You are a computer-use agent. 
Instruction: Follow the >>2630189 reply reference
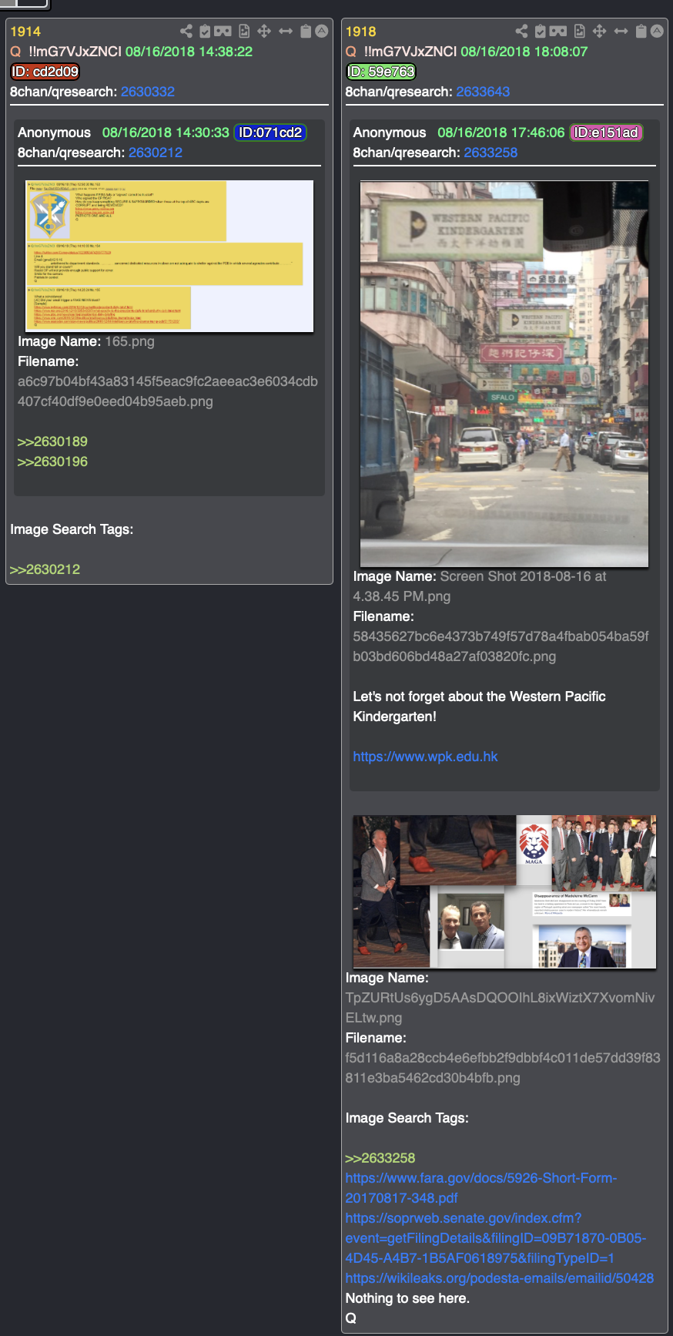52,441
